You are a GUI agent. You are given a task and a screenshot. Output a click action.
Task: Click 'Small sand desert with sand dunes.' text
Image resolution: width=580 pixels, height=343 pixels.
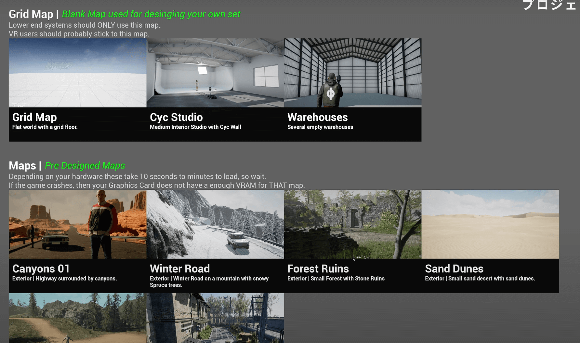click(x=480, y=279)
